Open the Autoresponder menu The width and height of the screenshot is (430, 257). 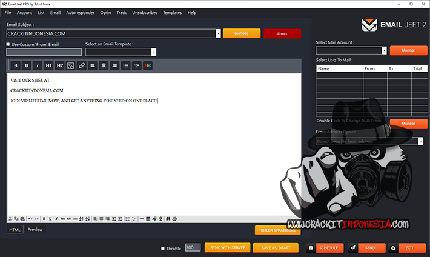(80, 12)
